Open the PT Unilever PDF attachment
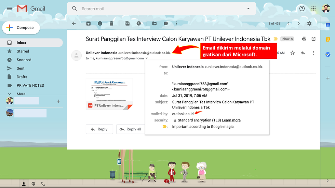 coord(109,94)
